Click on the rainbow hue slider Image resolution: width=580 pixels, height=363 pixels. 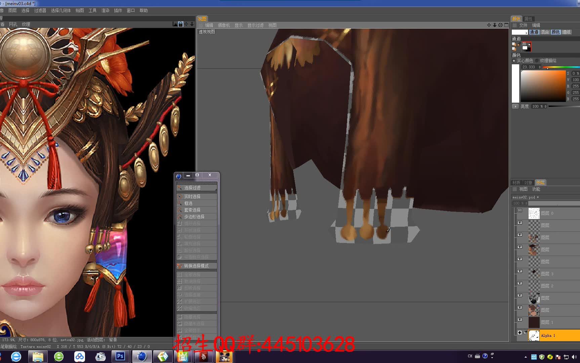click(x=561, y=67)
